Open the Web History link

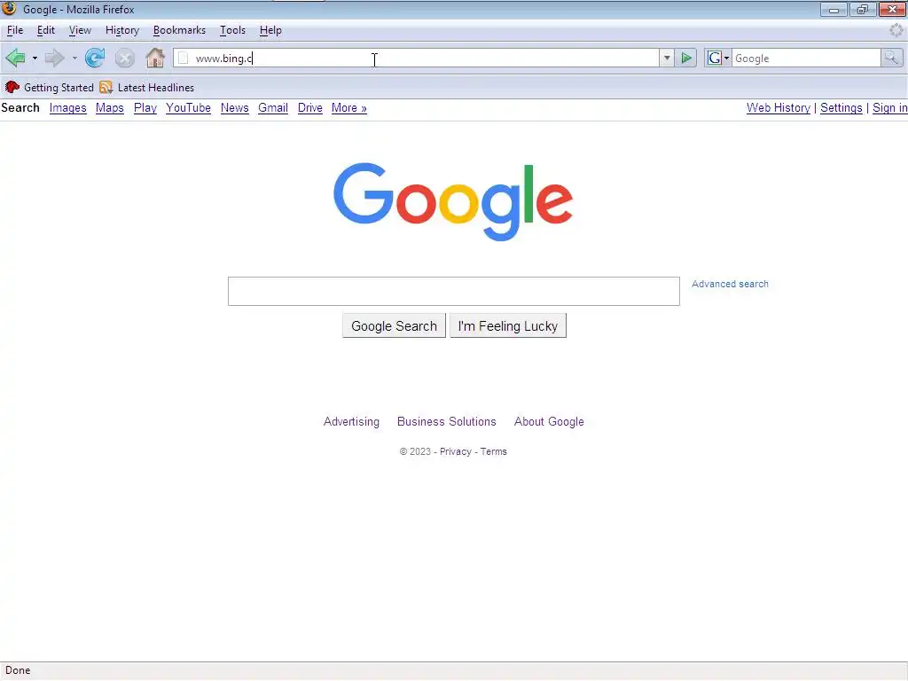779,108
